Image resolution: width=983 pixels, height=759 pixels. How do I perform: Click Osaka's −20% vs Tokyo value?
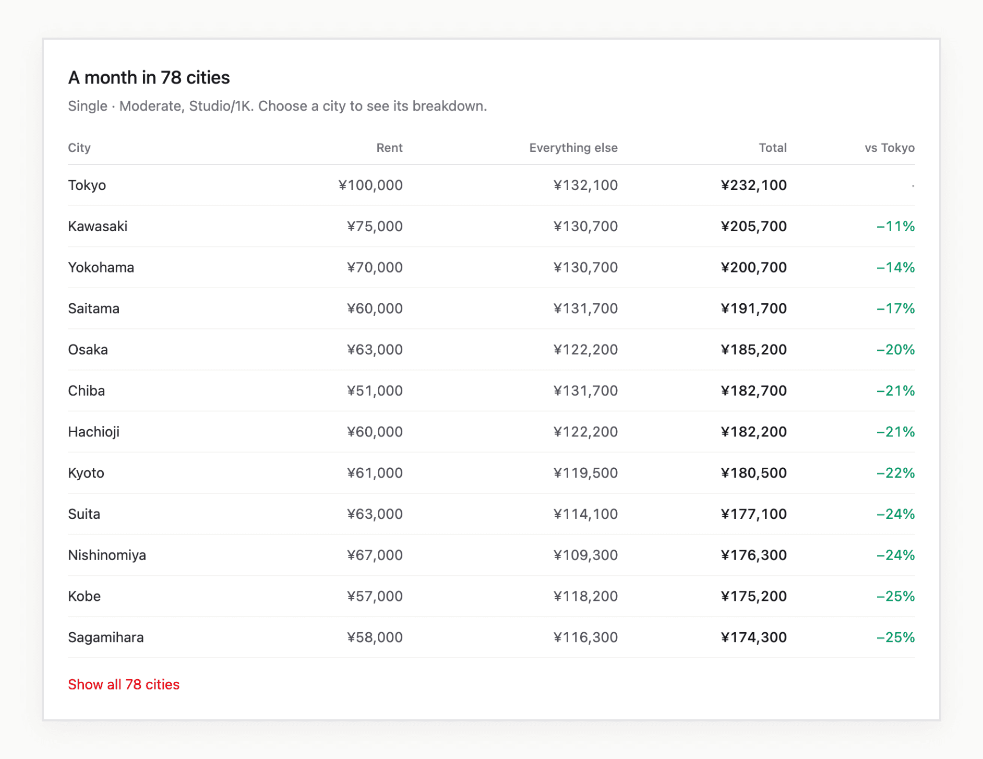(x=895, y=350)
